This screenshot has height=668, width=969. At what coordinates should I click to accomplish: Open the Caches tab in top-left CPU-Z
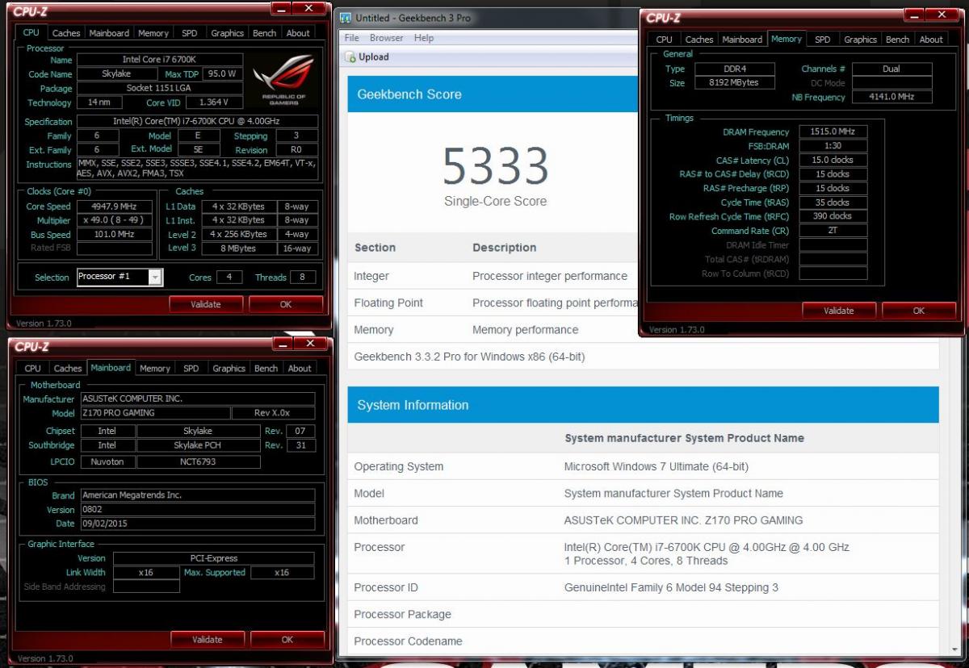pos(66,33)
